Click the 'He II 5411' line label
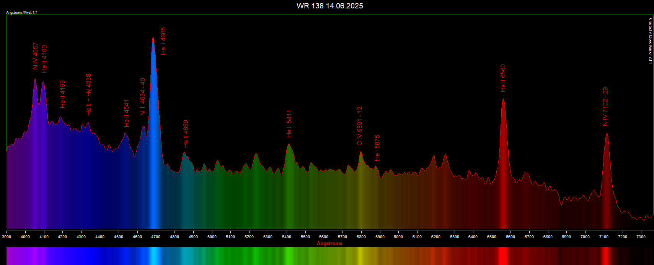Screen dimensions: 654x265 click(289, 124)
